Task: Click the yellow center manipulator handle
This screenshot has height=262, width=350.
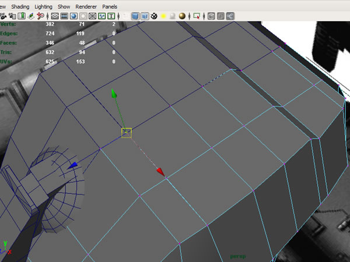Action: pyautogui.click(x=126, y=133)
